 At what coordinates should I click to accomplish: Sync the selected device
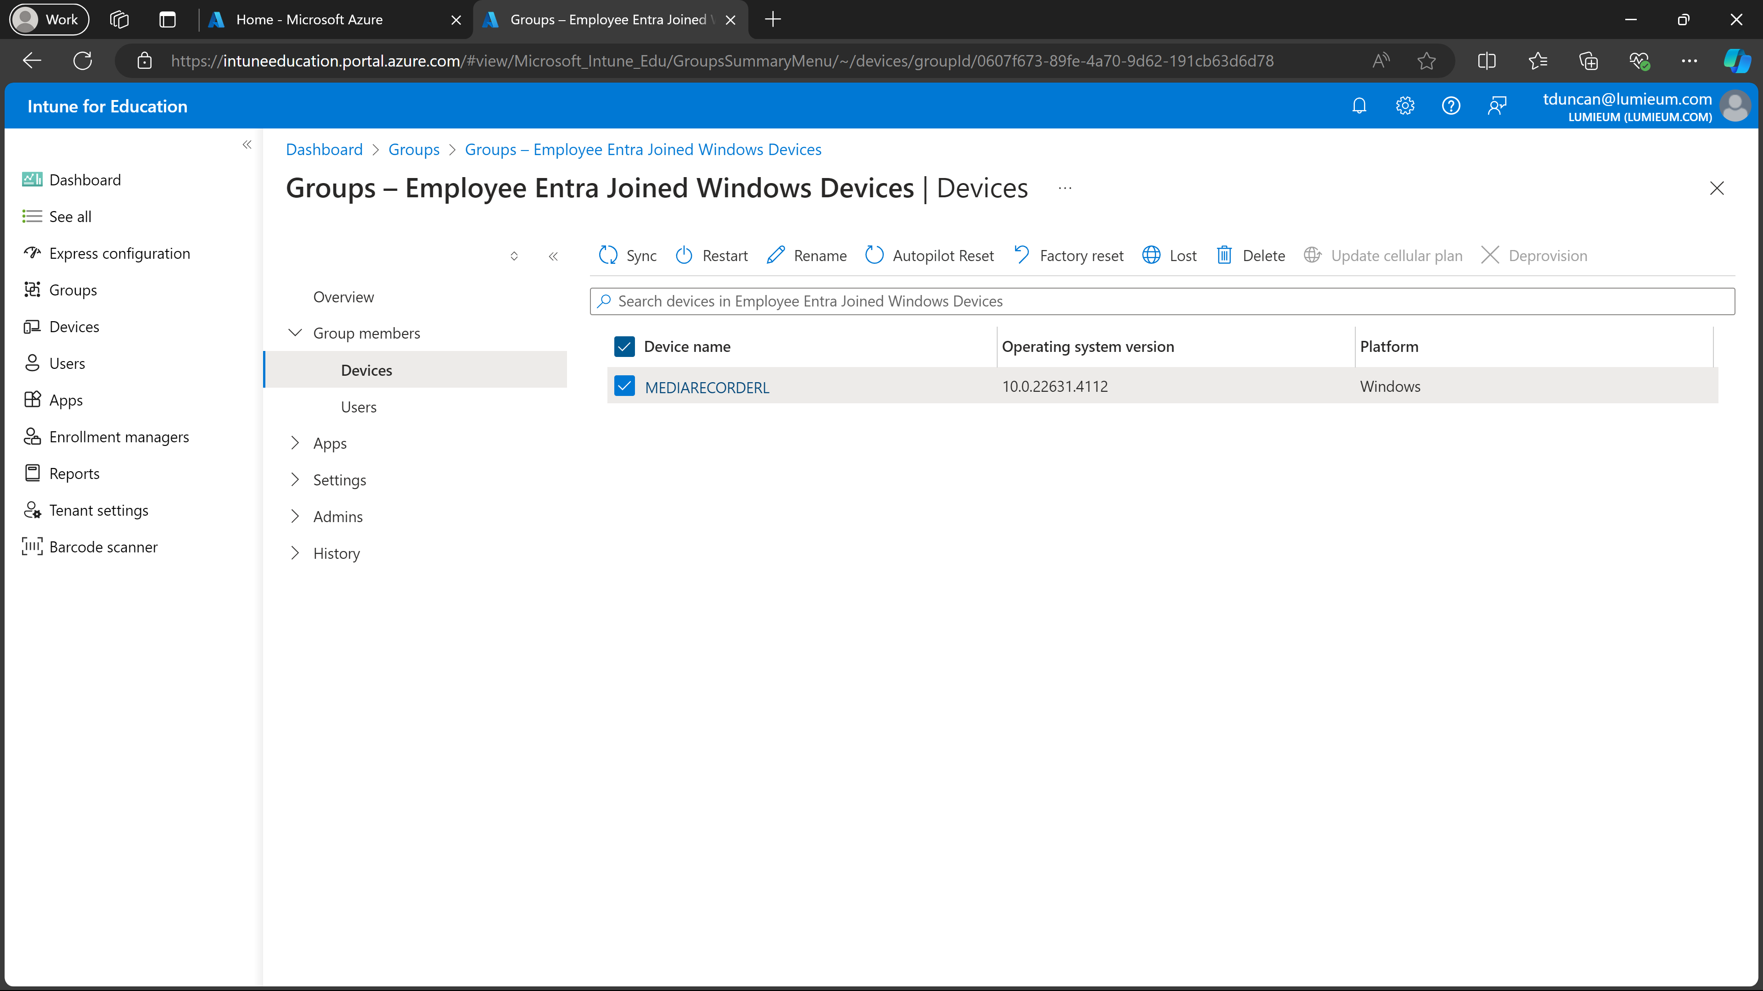(628, 256)
